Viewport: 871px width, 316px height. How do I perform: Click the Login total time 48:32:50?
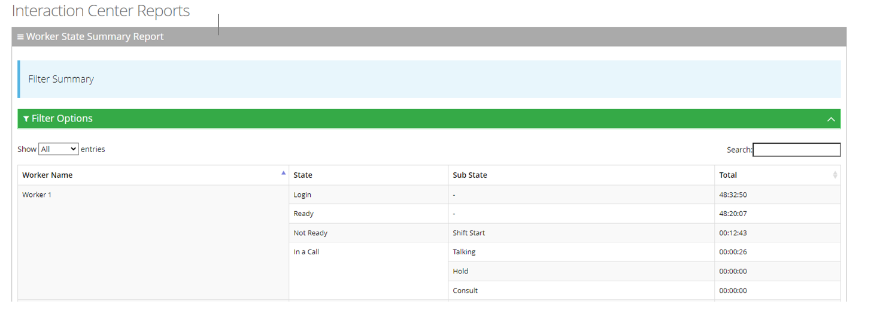click(733, 195)
